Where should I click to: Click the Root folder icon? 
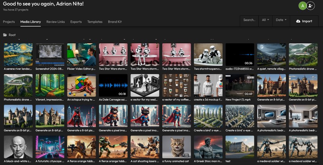[5, 35]
